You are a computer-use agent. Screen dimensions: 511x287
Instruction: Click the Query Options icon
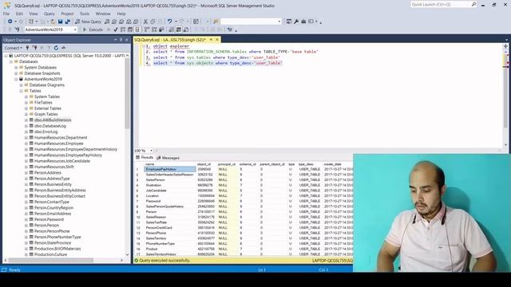point(130,29)
